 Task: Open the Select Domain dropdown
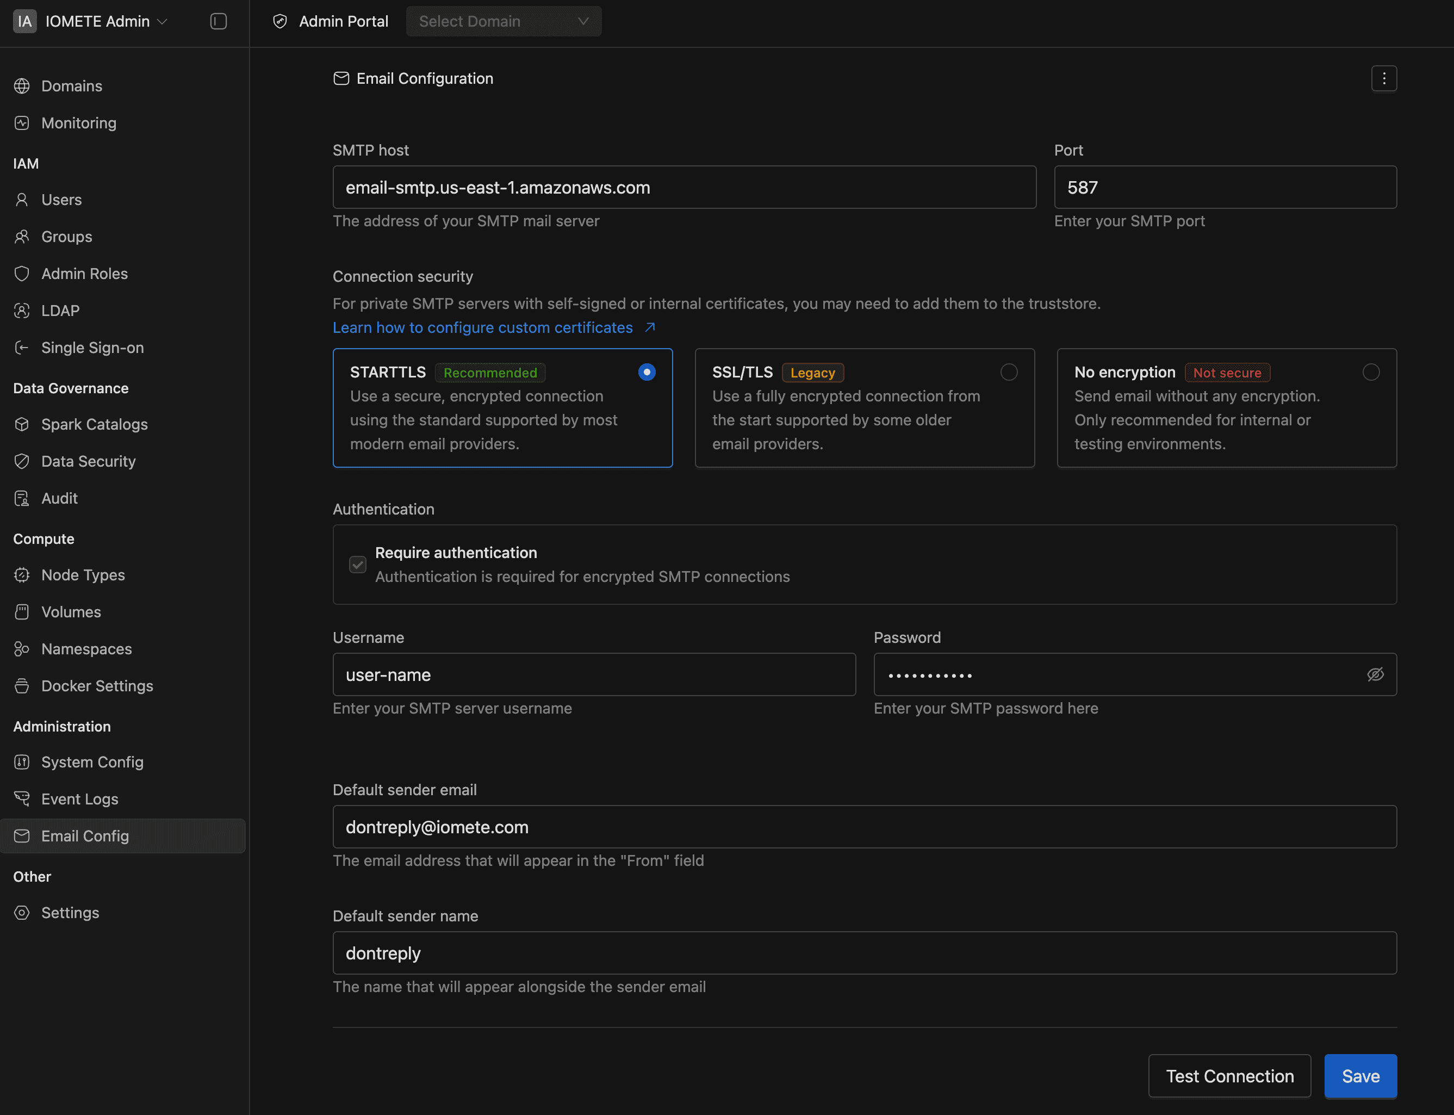click(x=504, y=21)
